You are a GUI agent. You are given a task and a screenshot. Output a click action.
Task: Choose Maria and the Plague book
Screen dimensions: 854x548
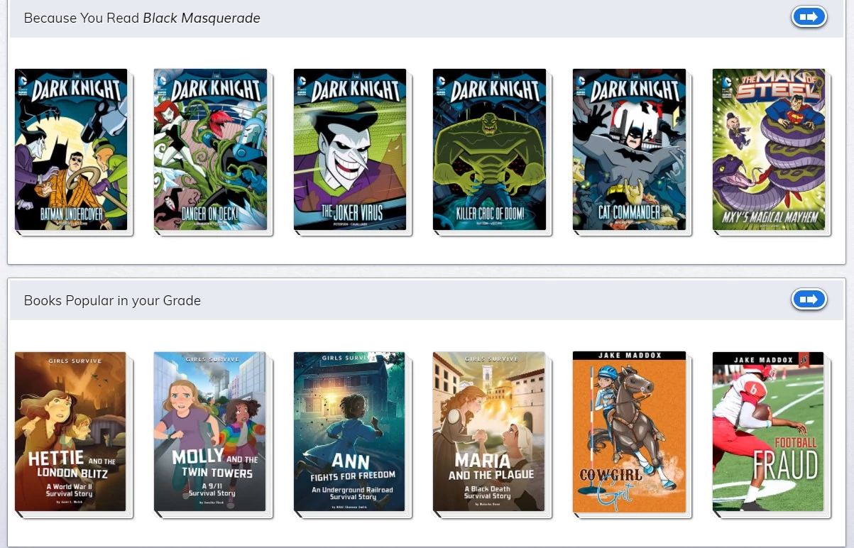coord(488,432)
